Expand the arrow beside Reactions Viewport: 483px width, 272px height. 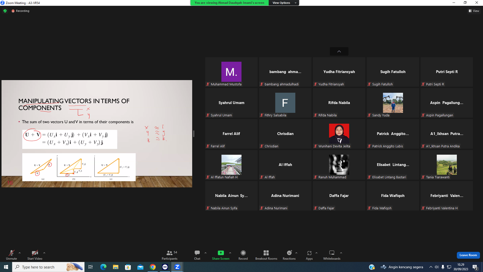(296, 253)
